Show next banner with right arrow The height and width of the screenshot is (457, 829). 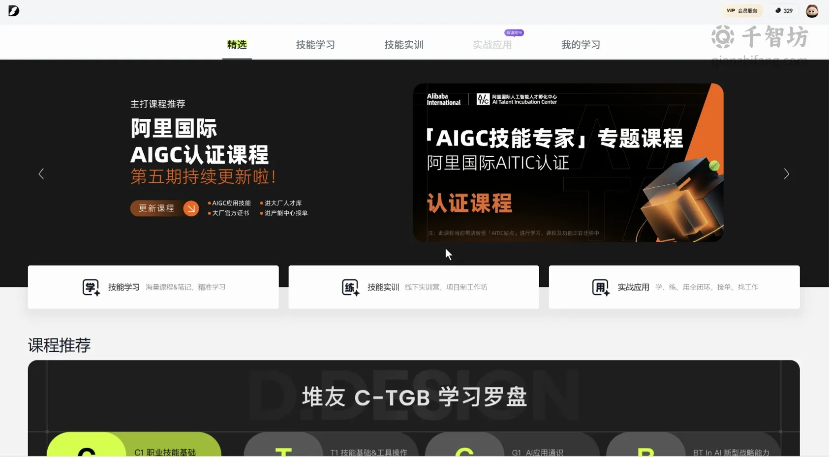[x=786, y=174]
